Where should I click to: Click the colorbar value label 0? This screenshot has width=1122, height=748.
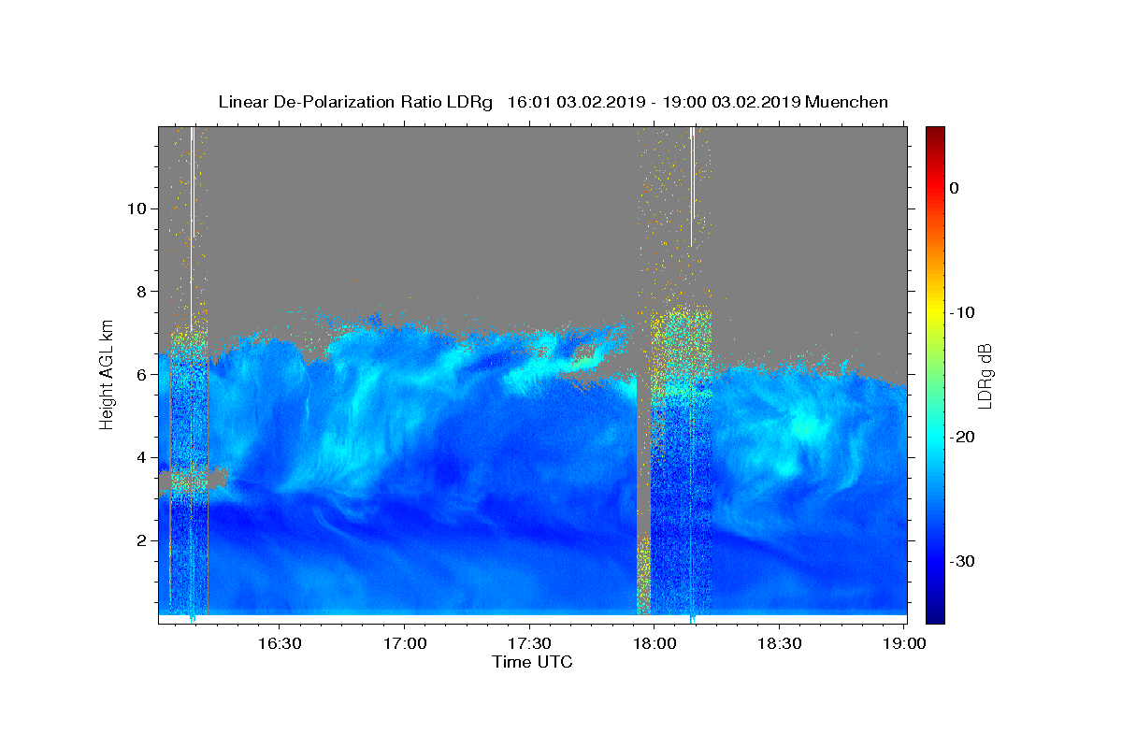click(x=954, y=188)
